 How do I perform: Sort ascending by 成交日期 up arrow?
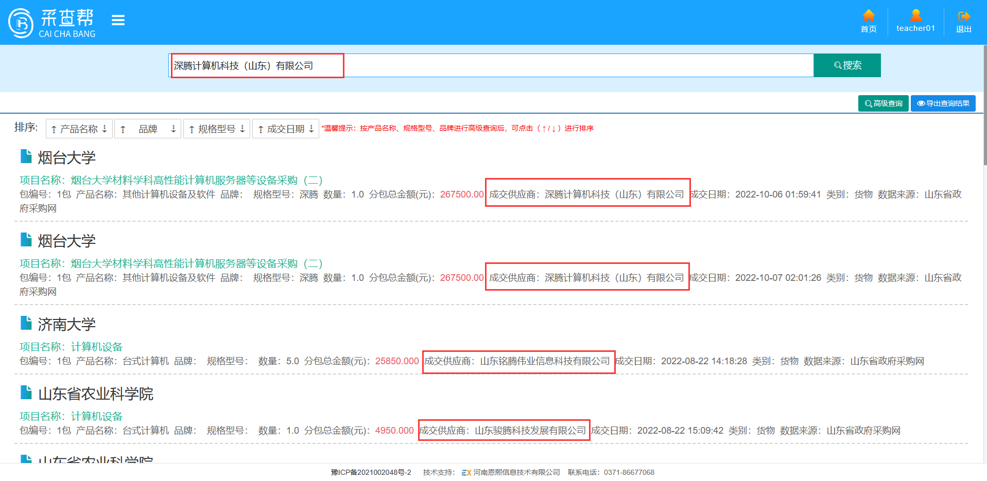click(261, 129)
